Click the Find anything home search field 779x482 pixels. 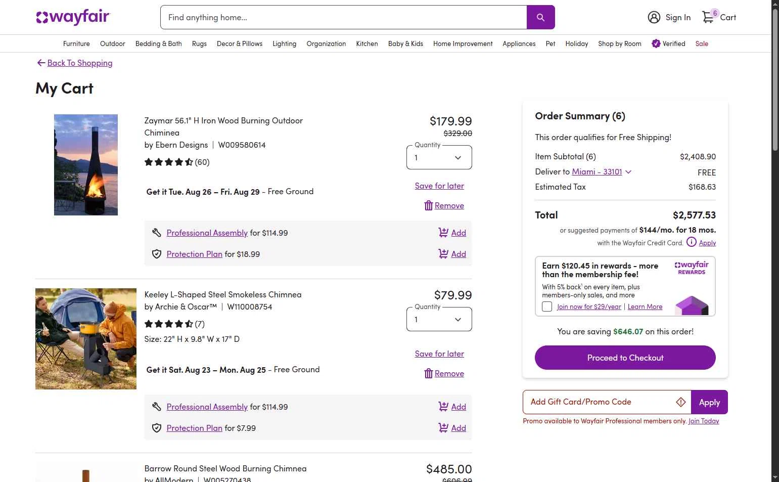click(344, 17)
